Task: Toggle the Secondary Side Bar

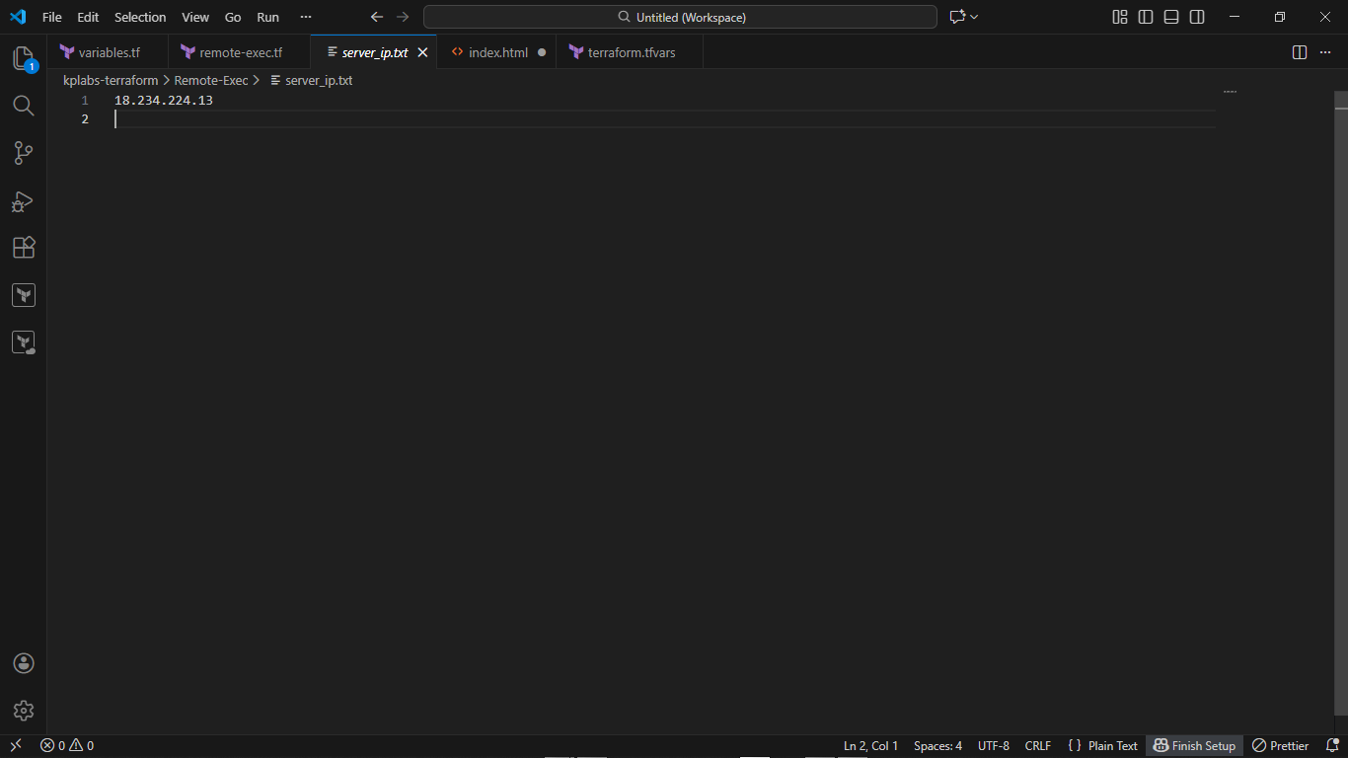Action: (1197, 17)
